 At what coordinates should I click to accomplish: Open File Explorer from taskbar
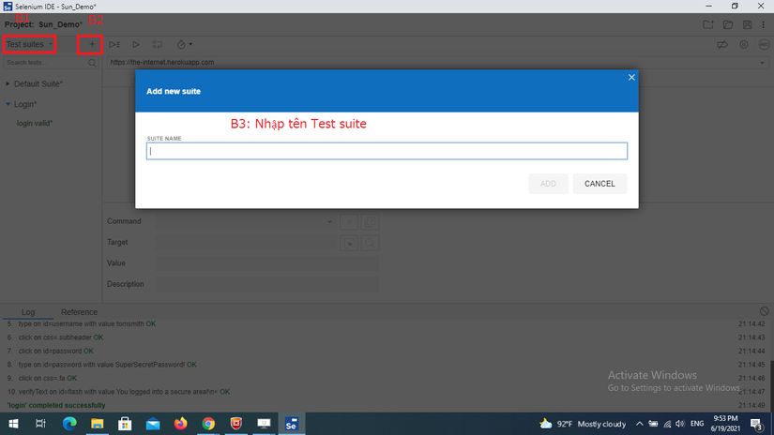point(98,424)
